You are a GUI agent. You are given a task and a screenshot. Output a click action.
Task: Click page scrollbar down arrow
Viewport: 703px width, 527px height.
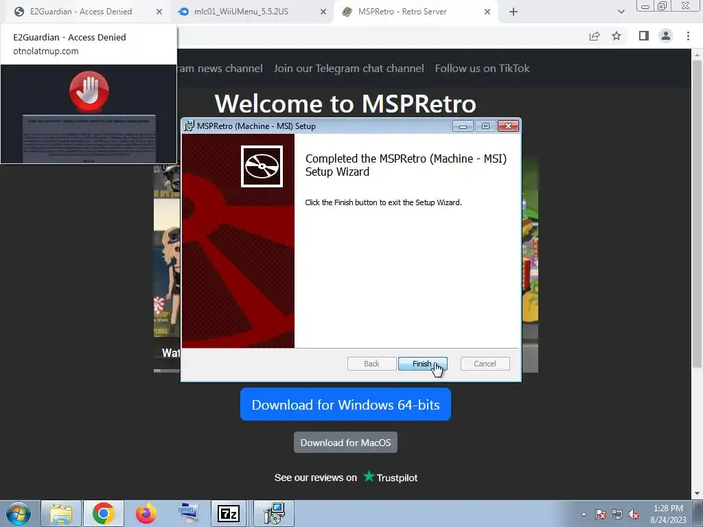(698, 493)
